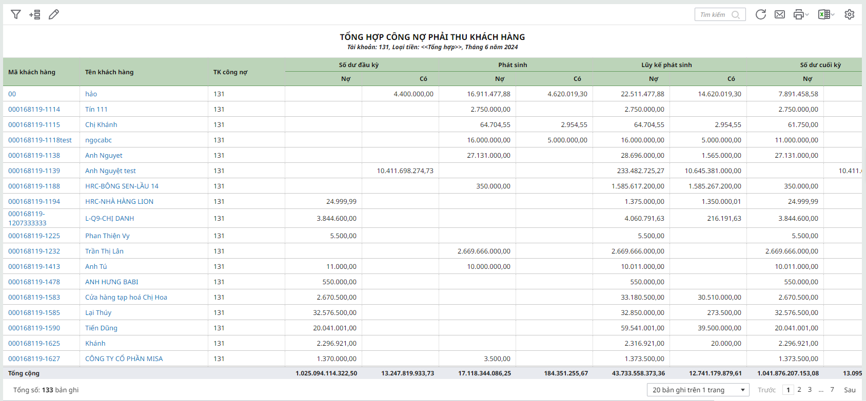Click Mã khách hàng column header
866x401 pixels.
click(x=32, y=72)
